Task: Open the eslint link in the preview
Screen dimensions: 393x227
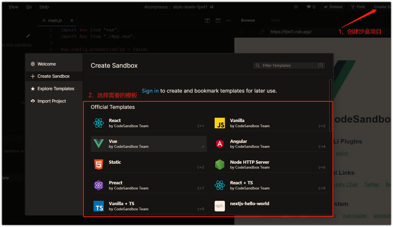Action: click(342, 153)
